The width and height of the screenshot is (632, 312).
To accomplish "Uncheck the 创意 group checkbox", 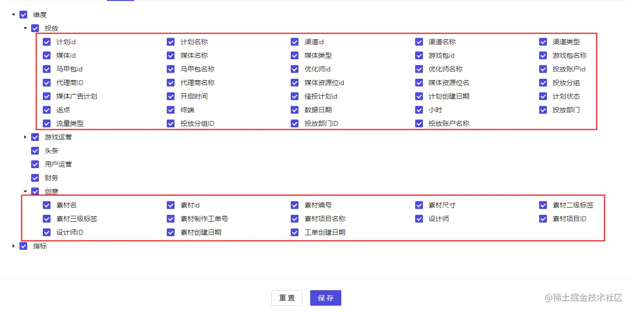I will [35, 191].
